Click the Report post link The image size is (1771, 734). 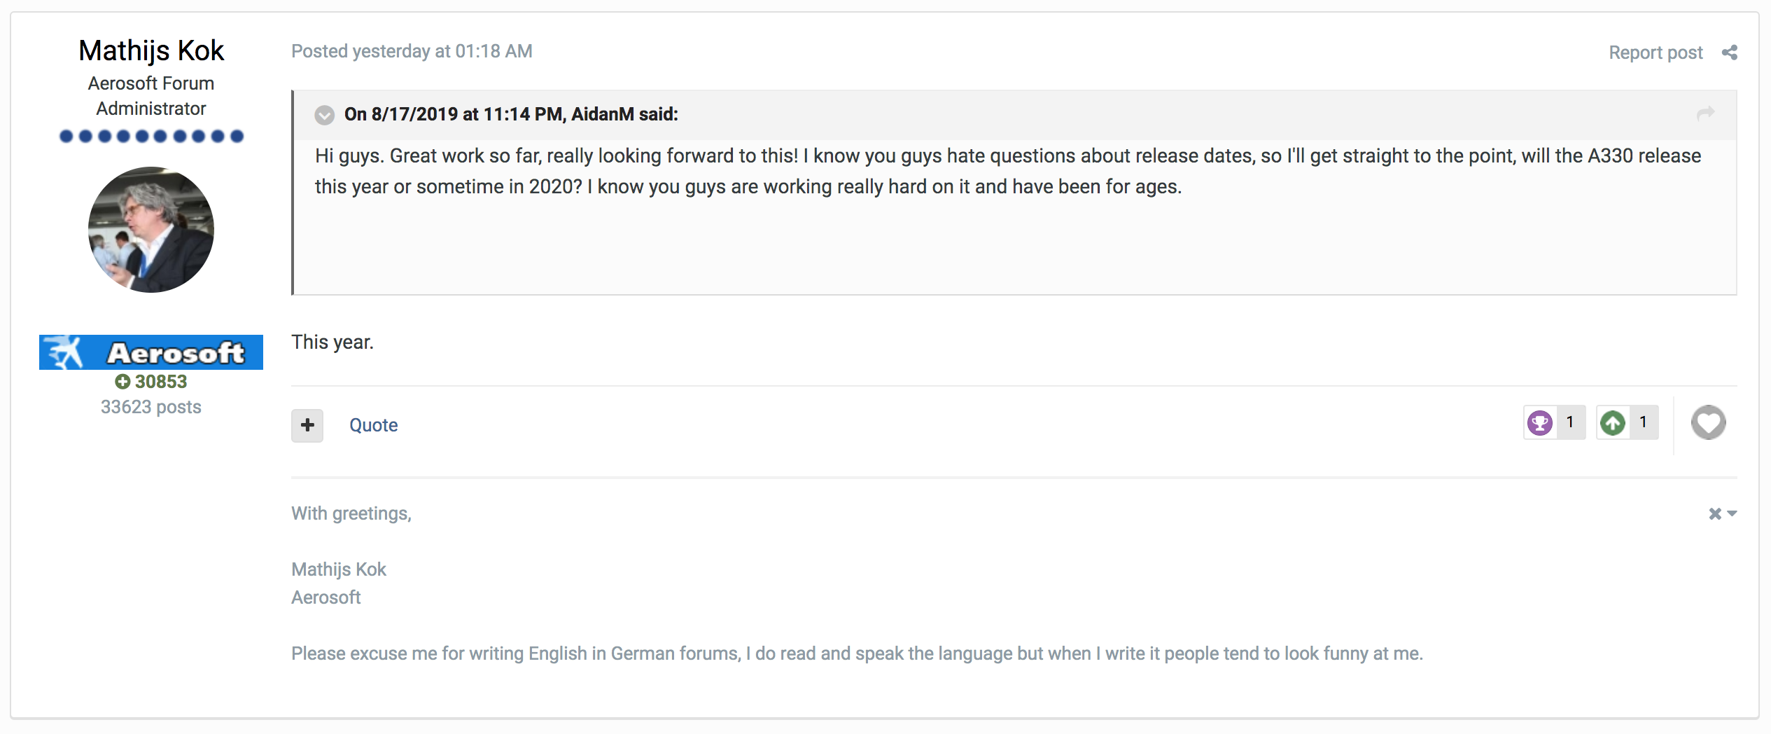[1655, 53]
